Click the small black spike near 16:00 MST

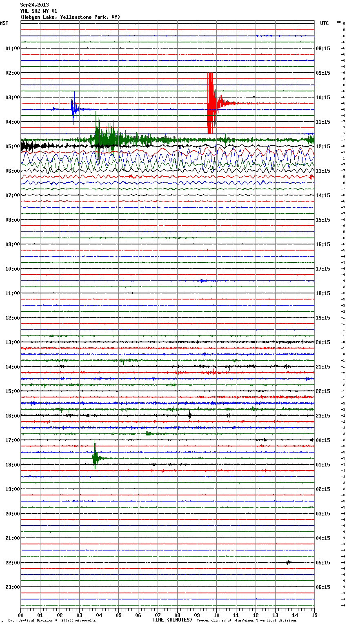point(190,415)
